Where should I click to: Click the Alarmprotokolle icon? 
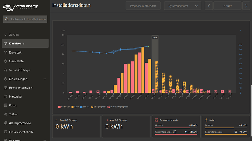click(x=5, y=123)
